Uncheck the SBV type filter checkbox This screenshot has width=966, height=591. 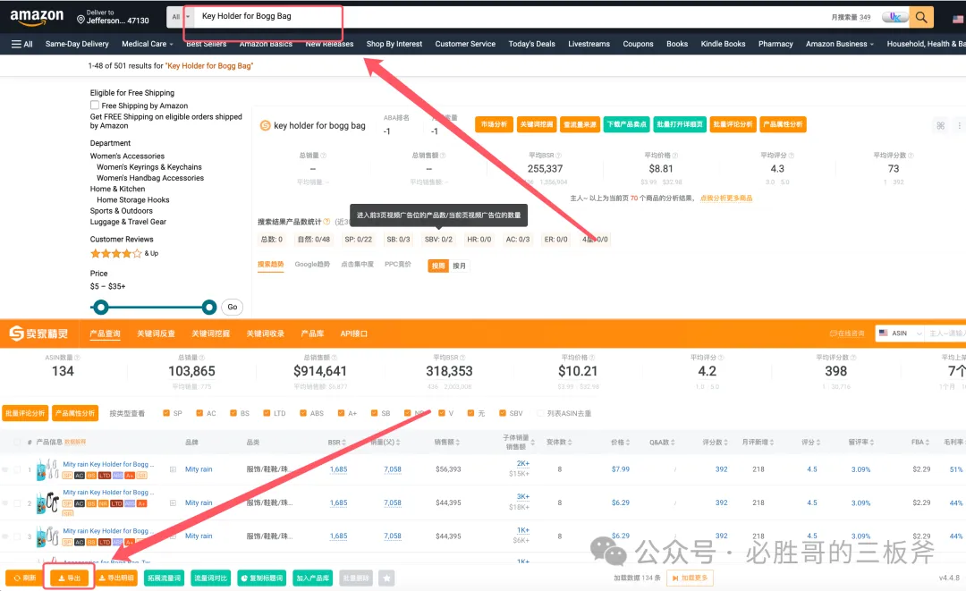[503, 413]
